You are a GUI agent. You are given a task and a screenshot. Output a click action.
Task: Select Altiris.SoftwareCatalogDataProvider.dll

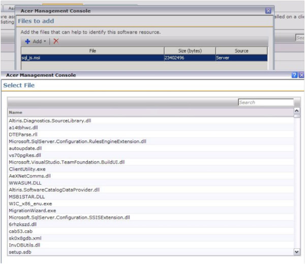click(151, 190)
